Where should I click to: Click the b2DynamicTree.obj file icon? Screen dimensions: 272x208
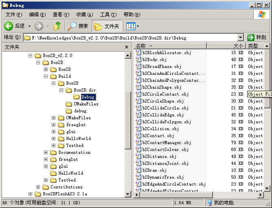(138, 177)
